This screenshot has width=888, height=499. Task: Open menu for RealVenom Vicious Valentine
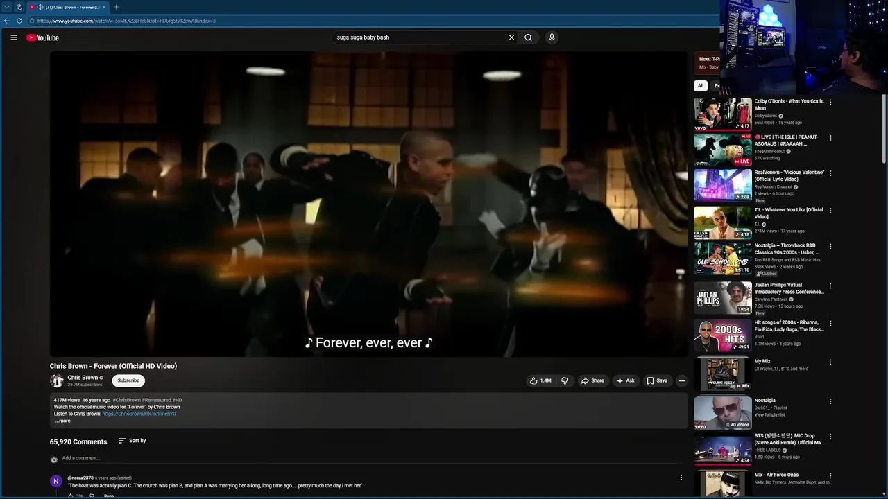tap(830, 173)
